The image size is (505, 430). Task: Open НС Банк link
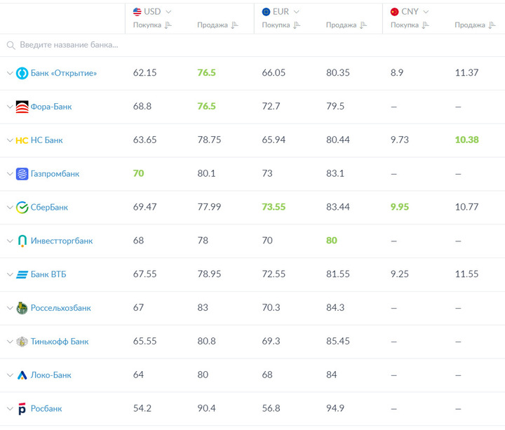click(47, 140)
